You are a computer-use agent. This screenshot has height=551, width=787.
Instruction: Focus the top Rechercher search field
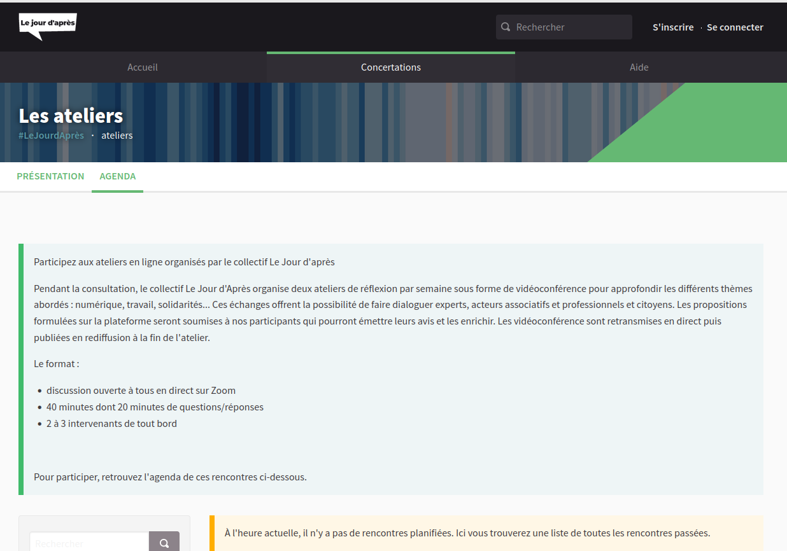564,27
